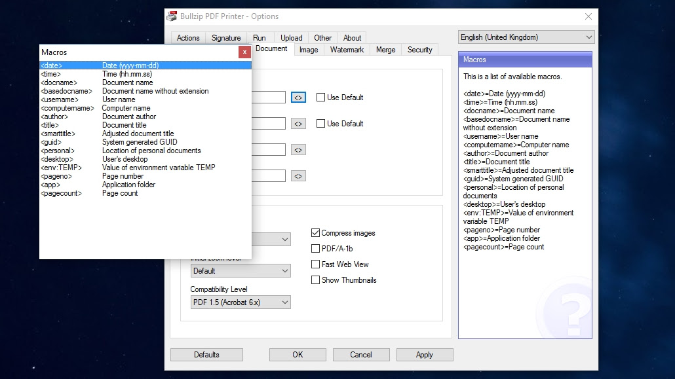This screenshot has width=675, height=379.
Task: Select the <username> macro row
Action: [145, 99]
